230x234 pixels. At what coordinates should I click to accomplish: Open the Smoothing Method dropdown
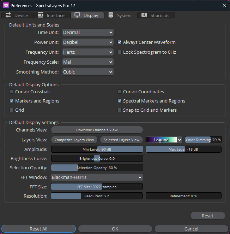[x=88, y=72]
